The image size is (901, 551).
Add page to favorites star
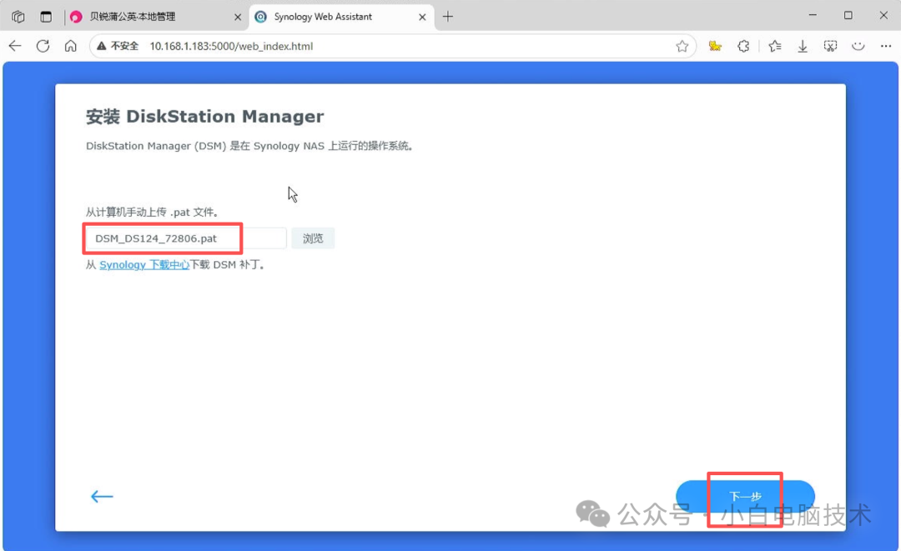[x=682, y=46]
